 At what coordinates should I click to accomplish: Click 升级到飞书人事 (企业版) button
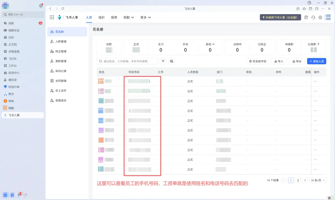point(280,17)
